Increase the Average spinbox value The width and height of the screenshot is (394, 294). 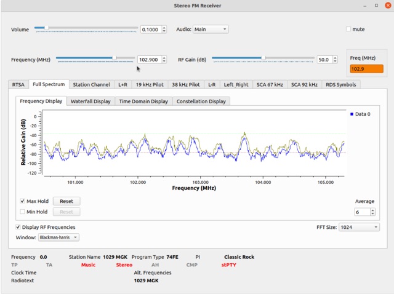[x=372, y=210]
